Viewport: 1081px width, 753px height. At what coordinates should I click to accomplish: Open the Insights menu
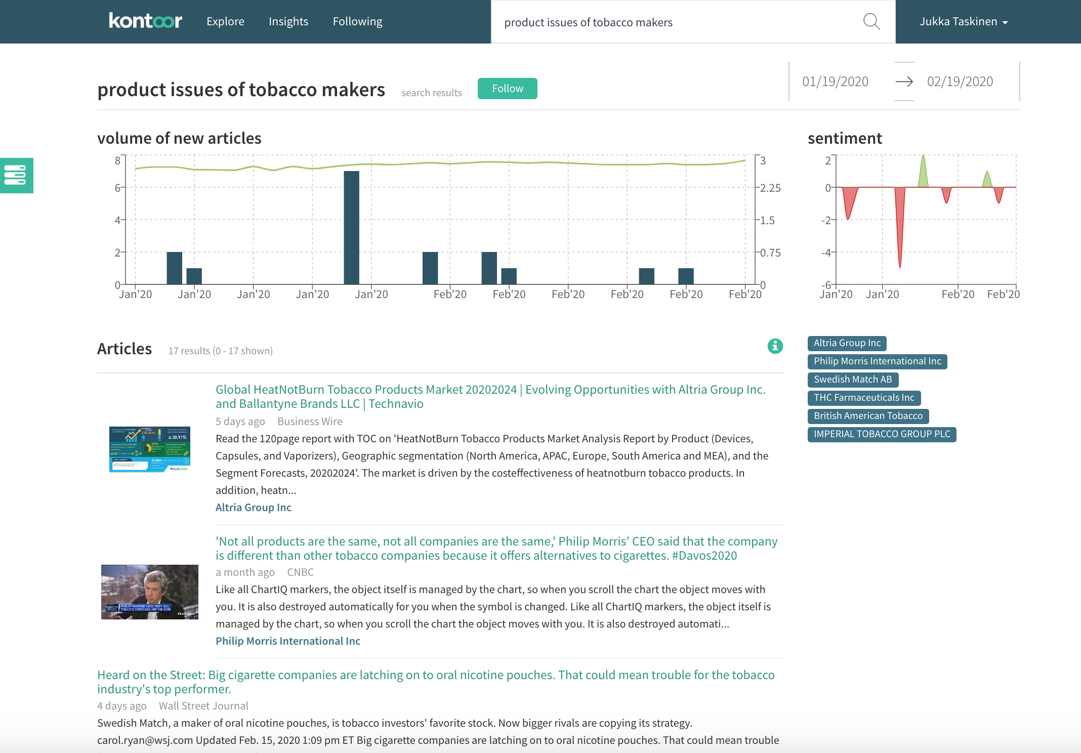288,22
